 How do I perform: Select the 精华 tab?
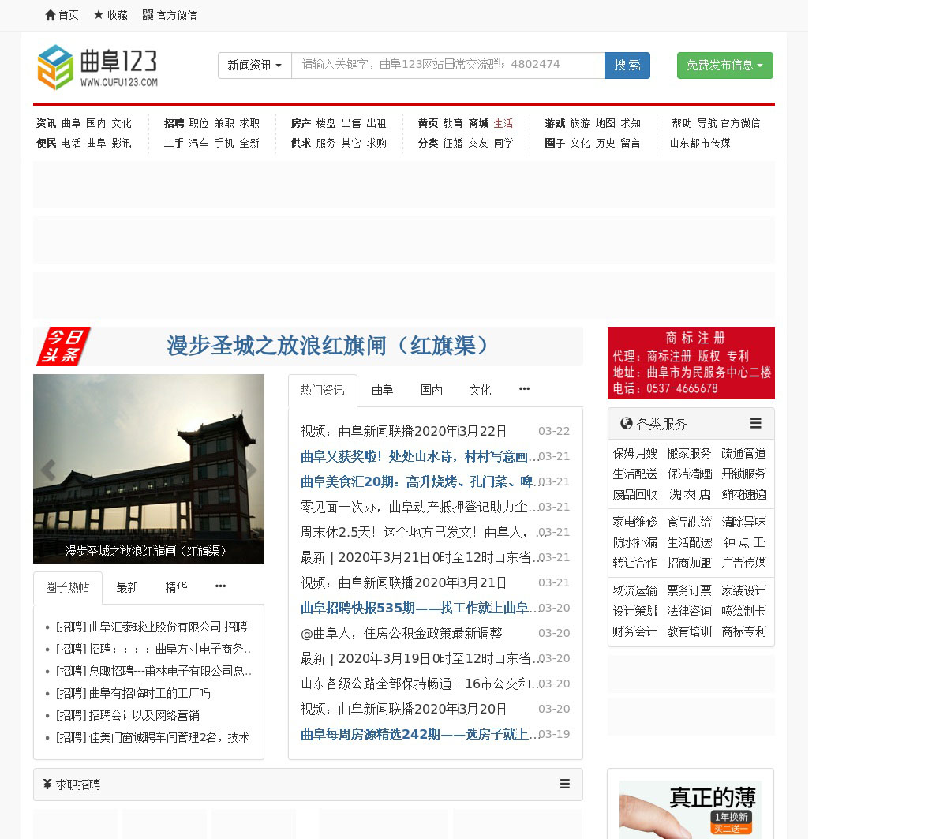(x=176, y=587)
